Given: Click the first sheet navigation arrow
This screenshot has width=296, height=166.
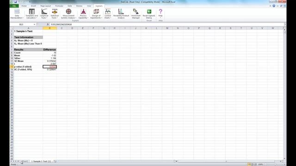Looking at the screenshot, I should (x=11, y=161).
